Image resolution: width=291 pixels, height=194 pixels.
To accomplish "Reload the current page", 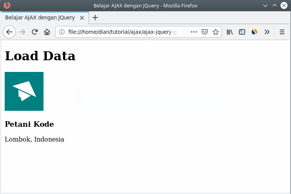I will point(35,32).
